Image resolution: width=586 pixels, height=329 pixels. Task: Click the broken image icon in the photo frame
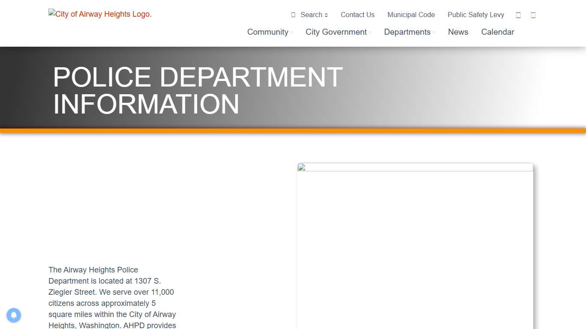point(302,167)
